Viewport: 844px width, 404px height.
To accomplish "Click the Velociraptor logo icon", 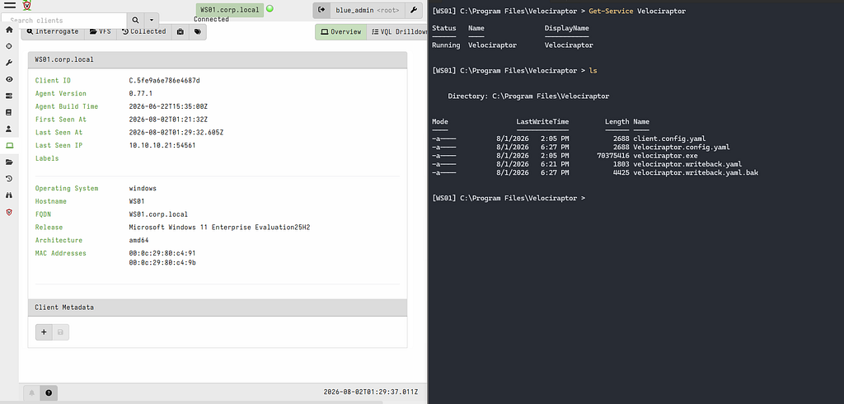I will tap(27, 6).
